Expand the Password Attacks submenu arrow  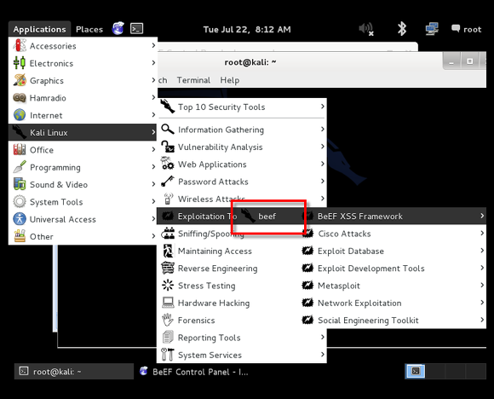[x=322, y=182]
